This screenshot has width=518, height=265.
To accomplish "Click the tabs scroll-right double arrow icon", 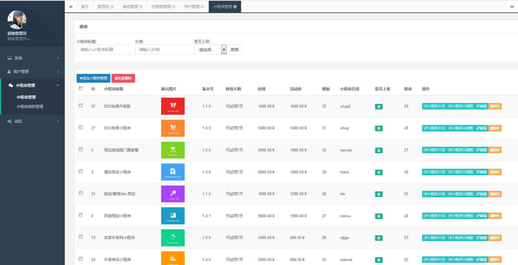I will (512, 6).
